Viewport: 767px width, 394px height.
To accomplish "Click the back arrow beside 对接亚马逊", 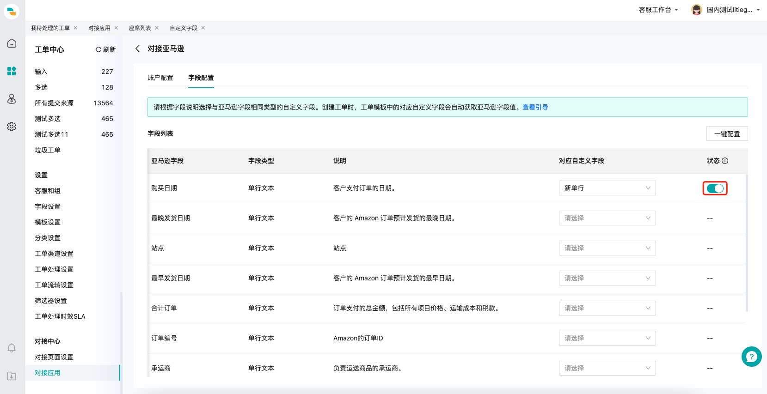I will 137,48.
